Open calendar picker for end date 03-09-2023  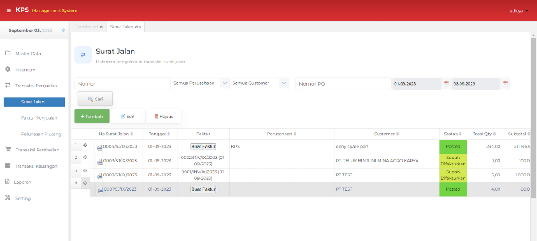[x=505, y=83]
